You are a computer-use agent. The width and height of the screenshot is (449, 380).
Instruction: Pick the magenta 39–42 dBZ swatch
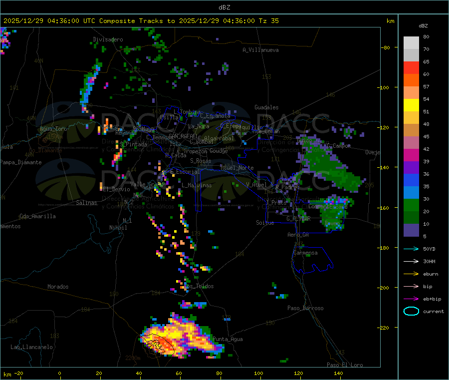coord(411,155)
